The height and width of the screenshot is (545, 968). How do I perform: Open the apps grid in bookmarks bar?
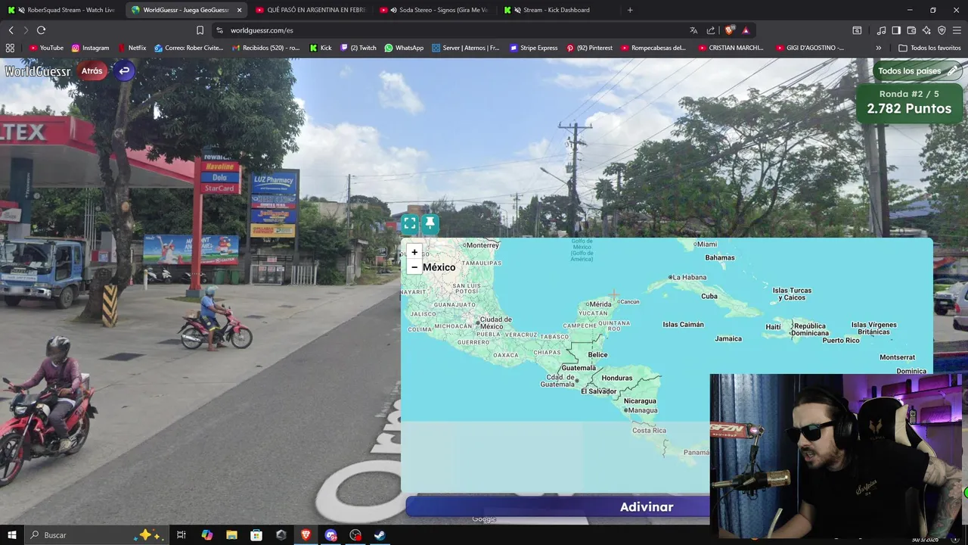click(10, 48)
